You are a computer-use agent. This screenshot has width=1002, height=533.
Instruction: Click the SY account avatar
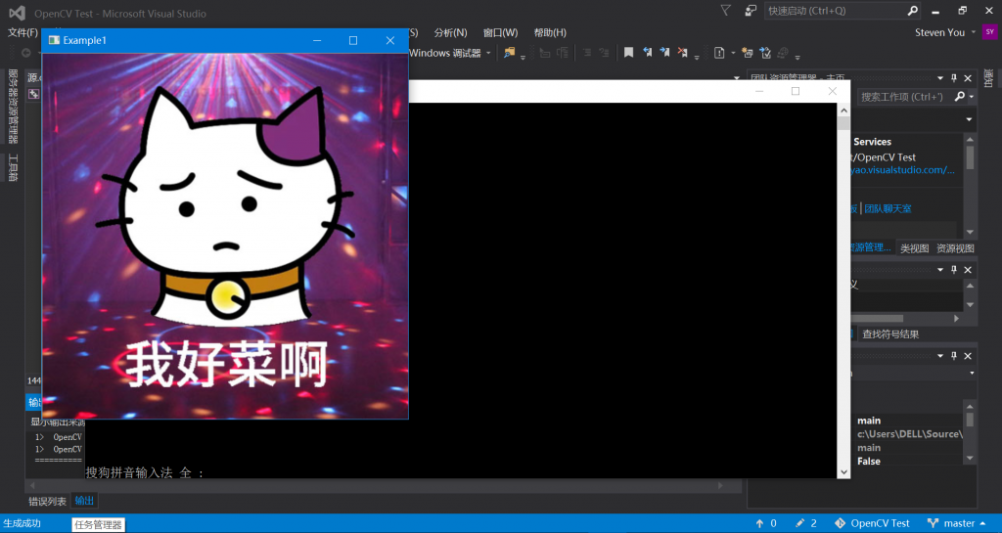point(989,32)
